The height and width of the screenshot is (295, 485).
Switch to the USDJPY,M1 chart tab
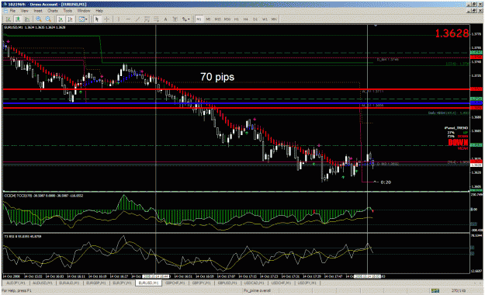[307, 283]
